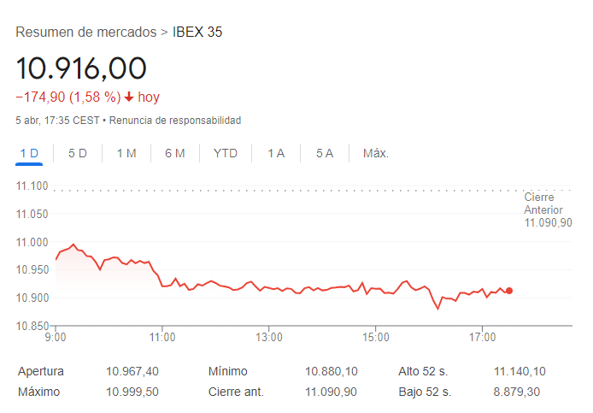Open the Máx. range tab
The height and width of the screenshot is (413, 593).
[x=376, y=153]
